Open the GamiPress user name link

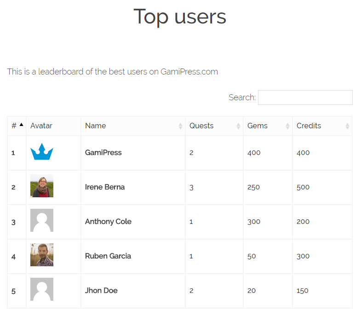point(103,153)
